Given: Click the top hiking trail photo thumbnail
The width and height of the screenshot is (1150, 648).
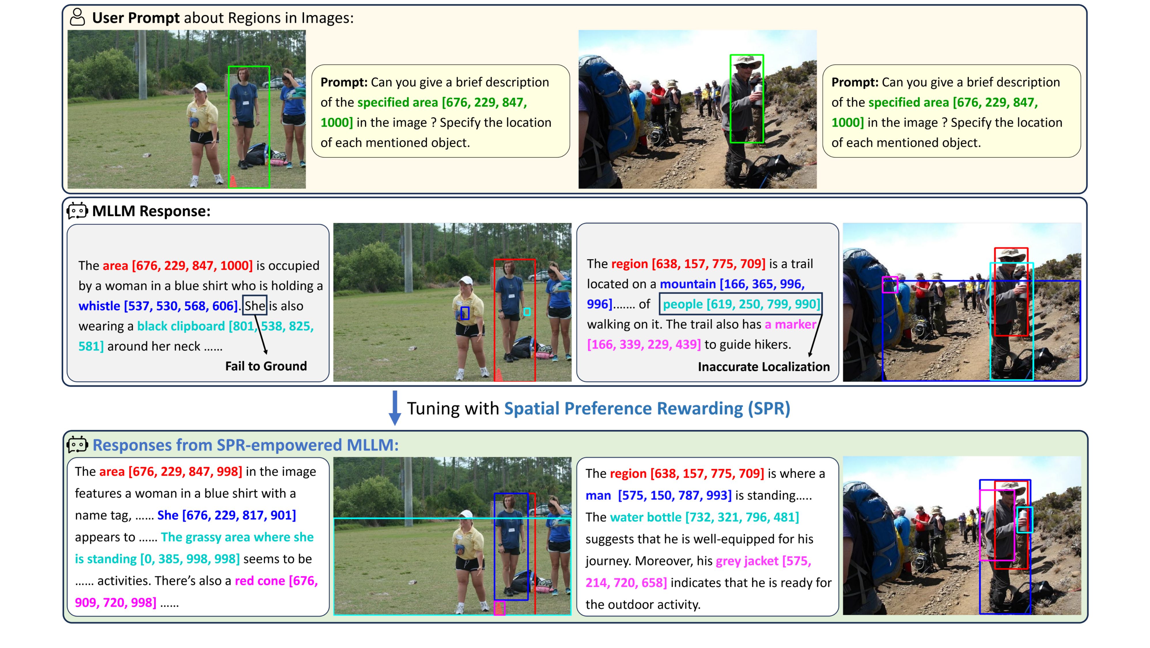Looking at the screenshot, I should (x=697, y=109).
